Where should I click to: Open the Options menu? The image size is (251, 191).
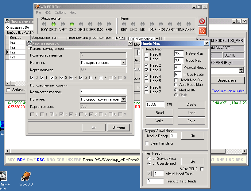[60, 13]
